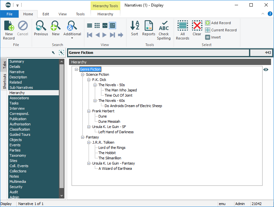Image resolution: width=274 pixels, height=207 pixels.
Task: Collapse the J.R.R. Tolkien branch
Action: pyautogui.click(x=89, y=143)
